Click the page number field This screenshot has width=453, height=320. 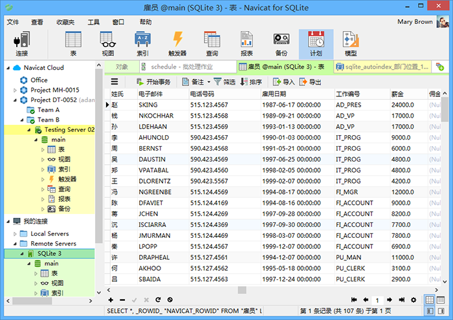377,301
